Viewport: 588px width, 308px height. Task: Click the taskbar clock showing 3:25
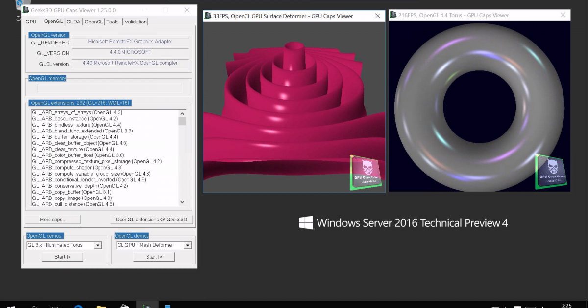pyautogui.click(x=566, y=306)
